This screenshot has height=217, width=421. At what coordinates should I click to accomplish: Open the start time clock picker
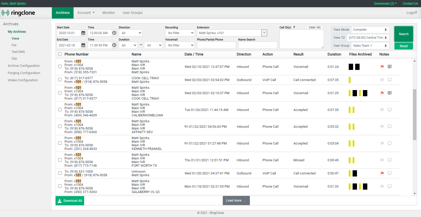pyautogui.click(x=114, y=33)
